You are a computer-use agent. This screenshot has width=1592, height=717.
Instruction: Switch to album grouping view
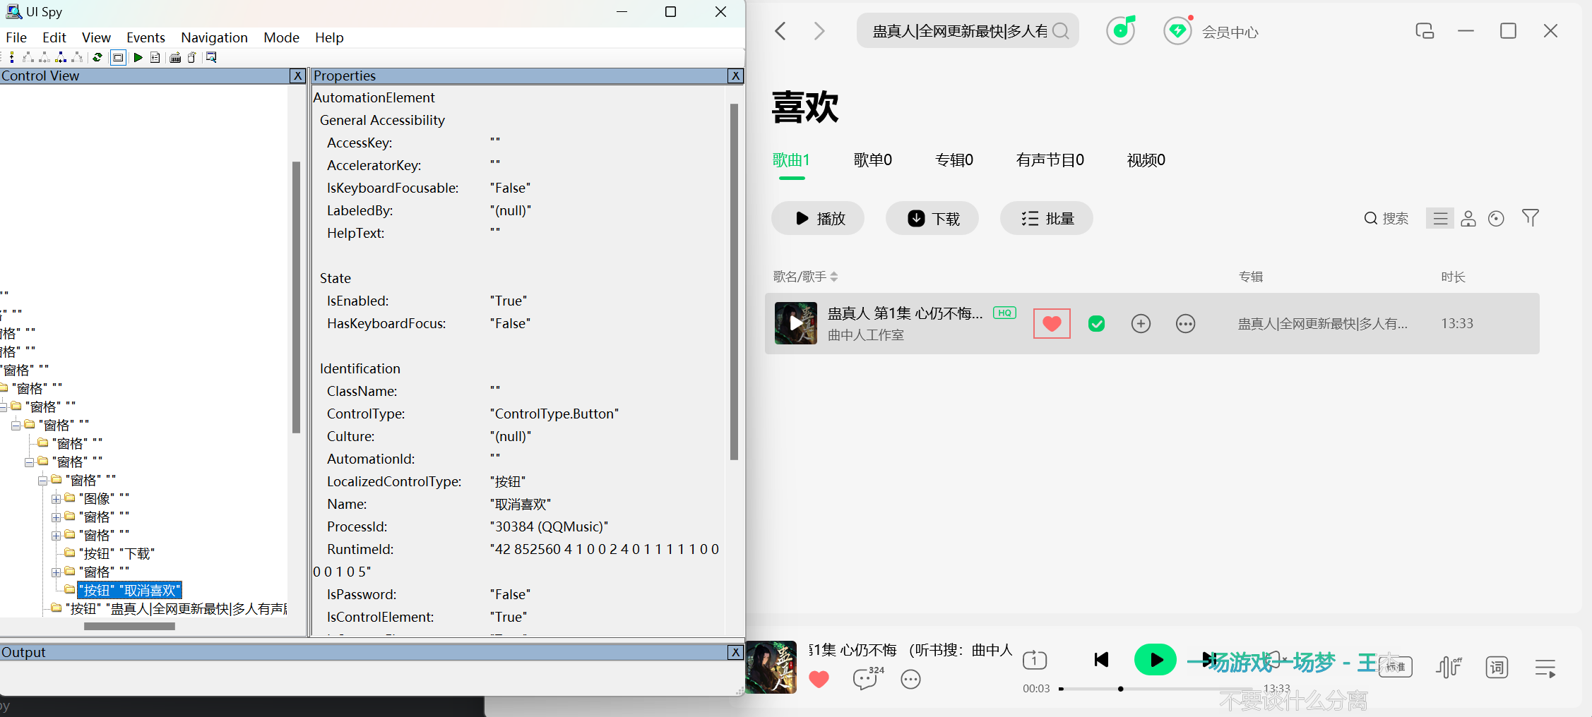point(1496,219)
